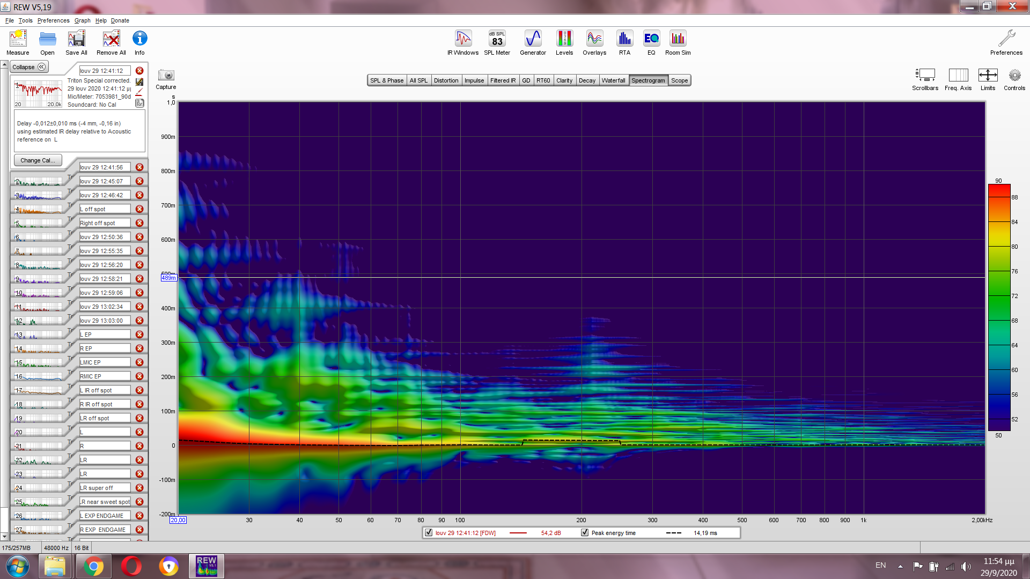The height and width of the screenshot is (579, 1030).
Task: Open the Overlays window
Action: coord(594,43)
